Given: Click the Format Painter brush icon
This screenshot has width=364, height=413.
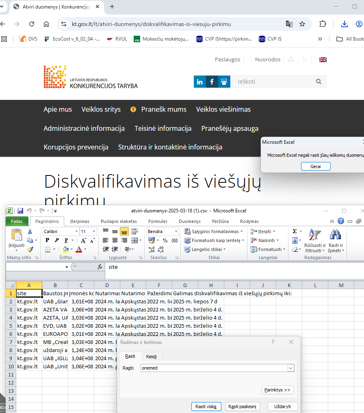Looking at the screenshot, I should (x=30, y=249).
